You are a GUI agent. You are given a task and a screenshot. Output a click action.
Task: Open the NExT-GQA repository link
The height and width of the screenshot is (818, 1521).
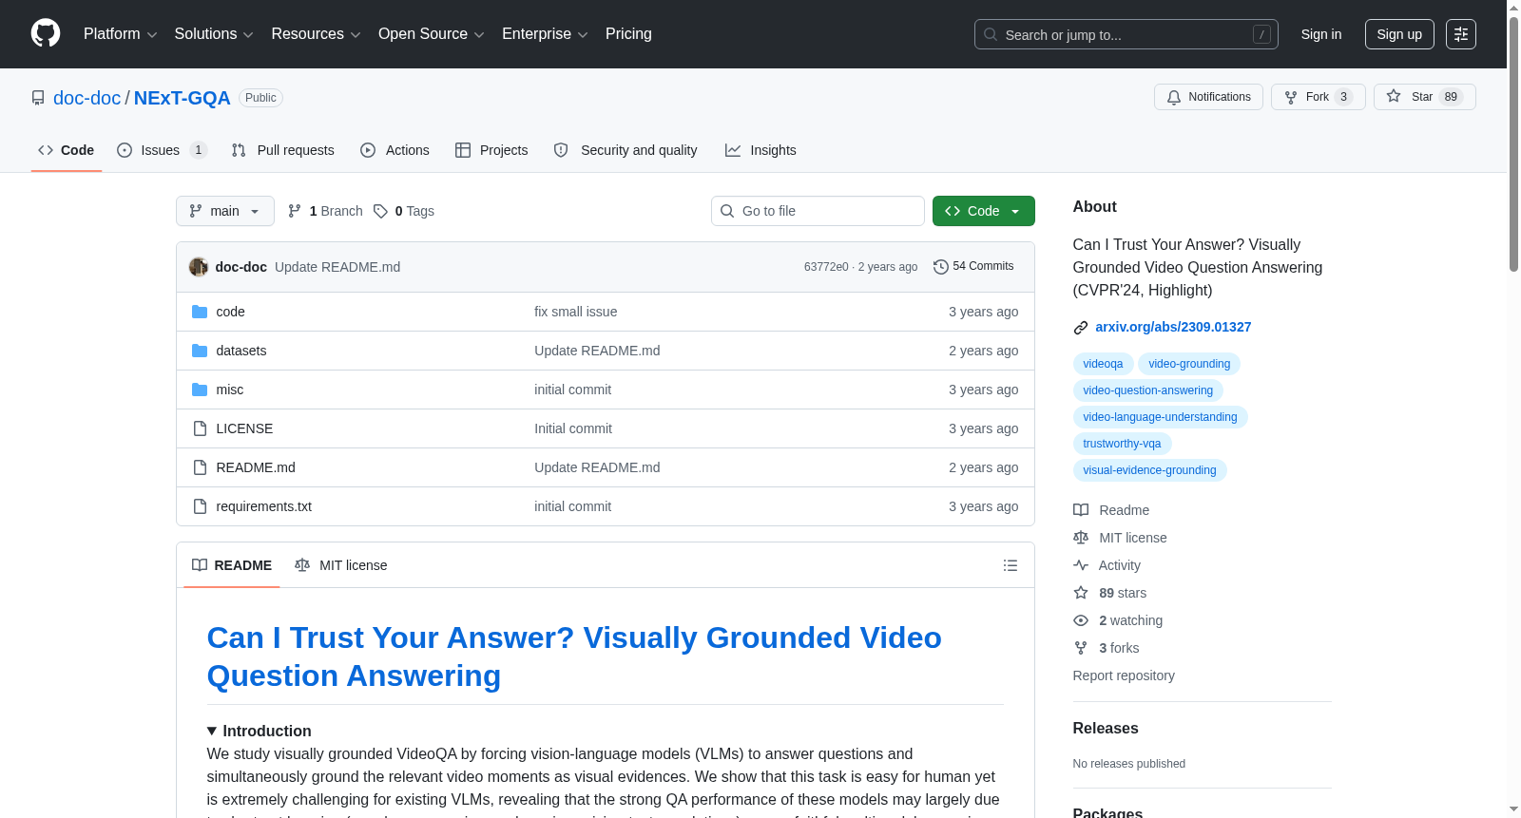coord(182,98)
